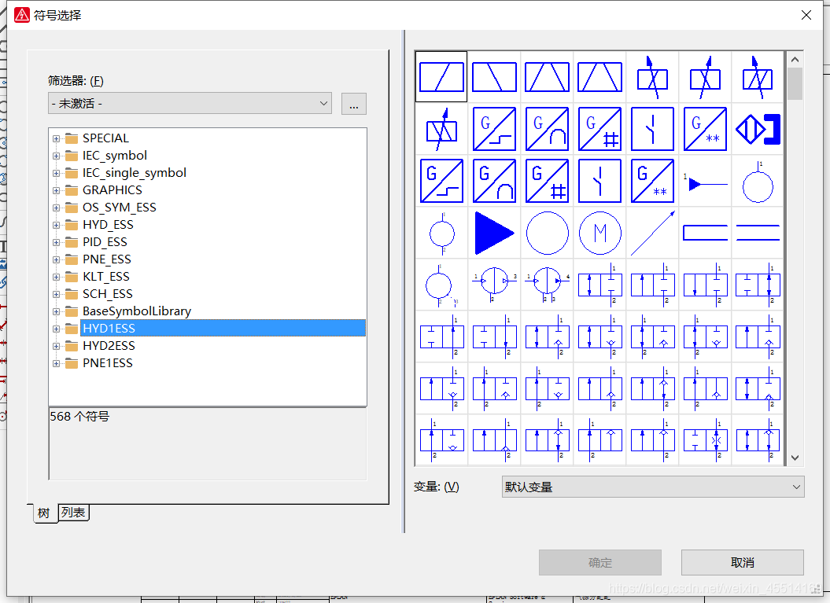Select the first symbol with single diagonal line
This screenshot has height=603, width=830.
[441, 77]
